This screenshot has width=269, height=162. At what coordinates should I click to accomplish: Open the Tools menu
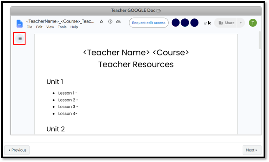pos(62,27)
